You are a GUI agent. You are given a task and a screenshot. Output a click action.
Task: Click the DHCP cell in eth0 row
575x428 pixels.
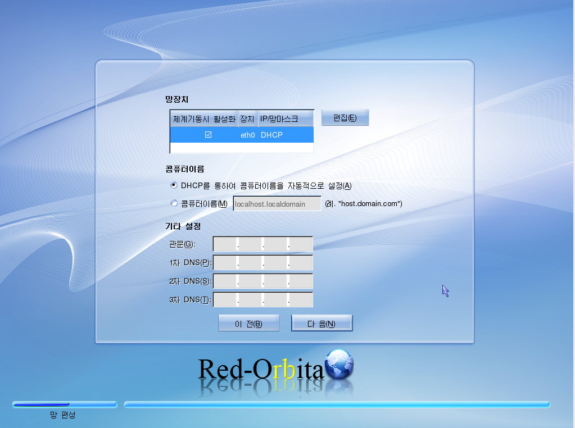(271, 135)
